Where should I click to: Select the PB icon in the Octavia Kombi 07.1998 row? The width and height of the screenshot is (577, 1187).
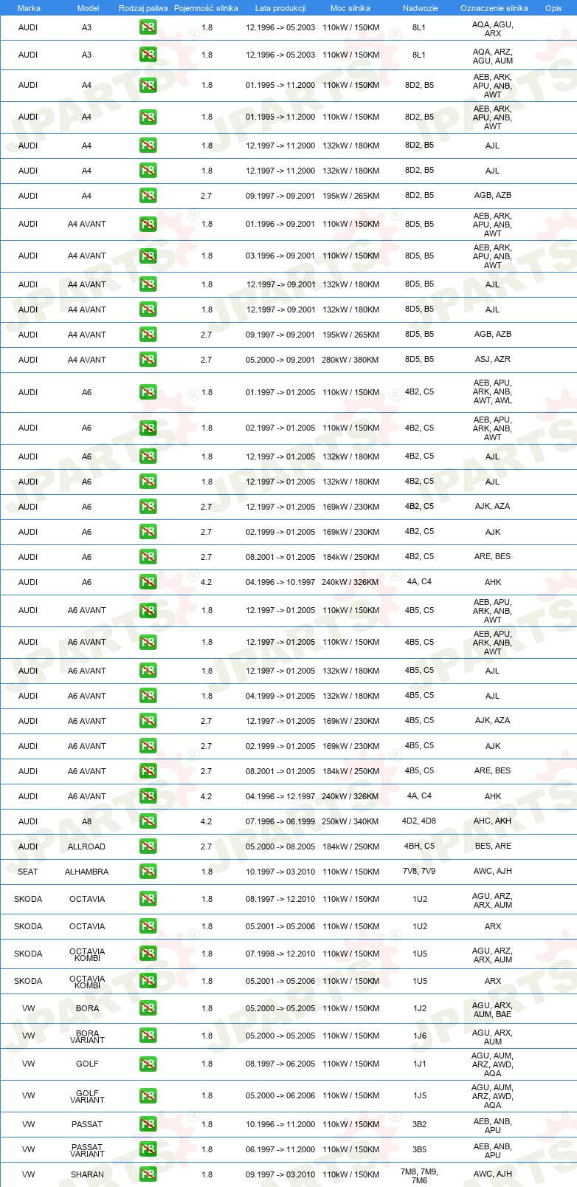pyautogui.click(x=148, y=954)
